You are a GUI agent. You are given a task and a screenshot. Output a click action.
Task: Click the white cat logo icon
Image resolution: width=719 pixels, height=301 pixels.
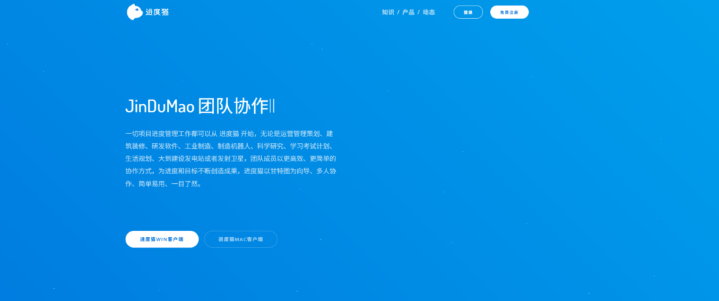coord(134,12)
